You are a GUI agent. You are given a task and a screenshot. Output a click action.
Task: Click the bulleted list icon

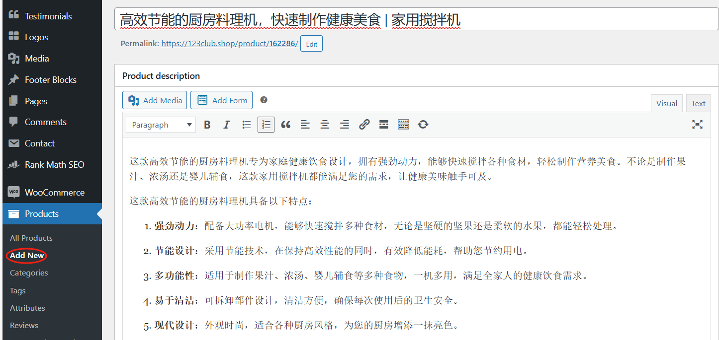(246, 125)
